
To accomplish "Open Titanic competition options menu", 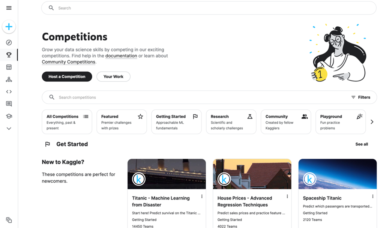I will (202, 196).
